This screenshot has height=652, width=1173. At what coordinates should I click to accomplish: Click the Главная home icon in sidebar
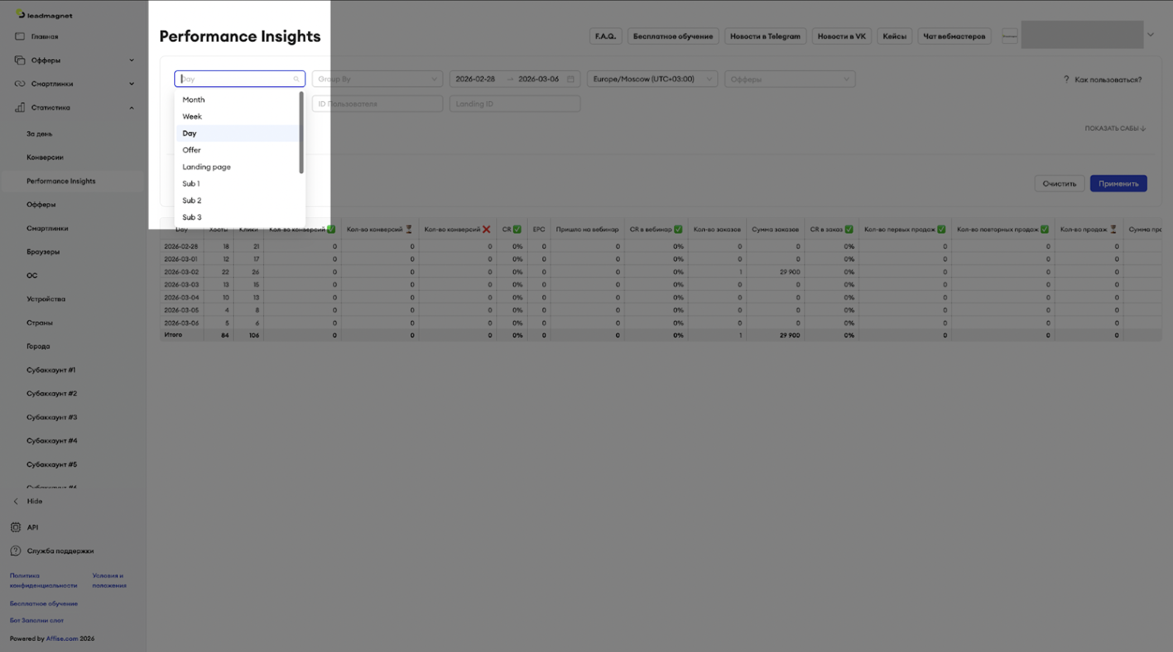pos(20,36)
